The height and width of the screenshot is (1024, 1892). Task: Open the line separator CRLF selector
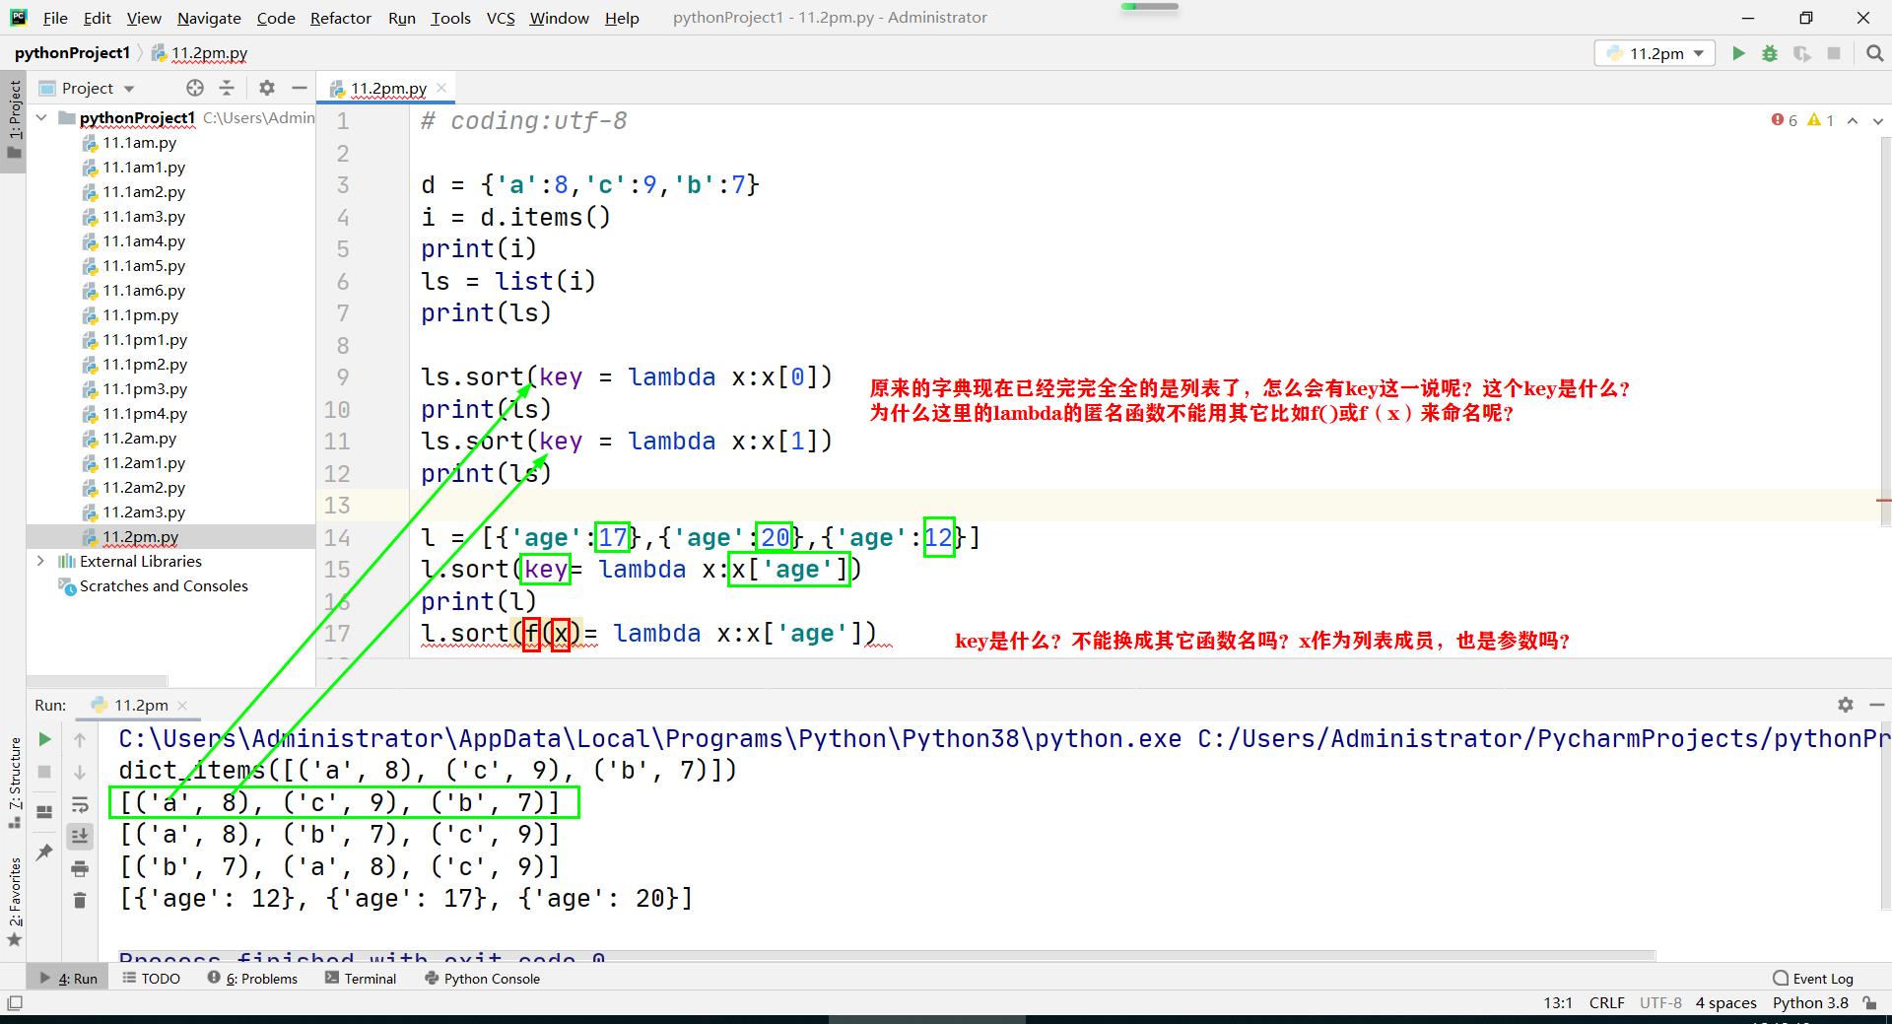click(x=1606, y=1003)
